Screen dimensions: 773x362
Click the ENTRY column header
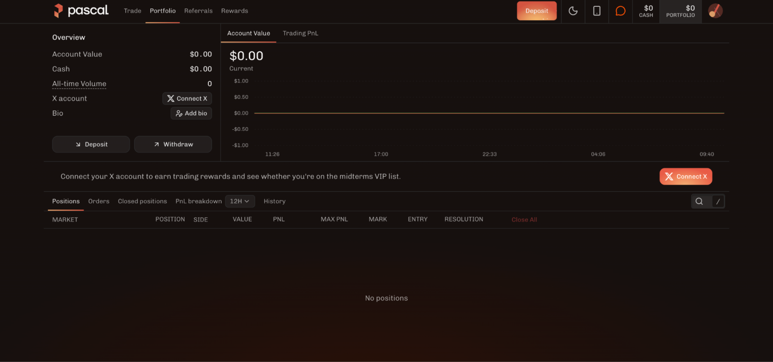tap(417, 219)
